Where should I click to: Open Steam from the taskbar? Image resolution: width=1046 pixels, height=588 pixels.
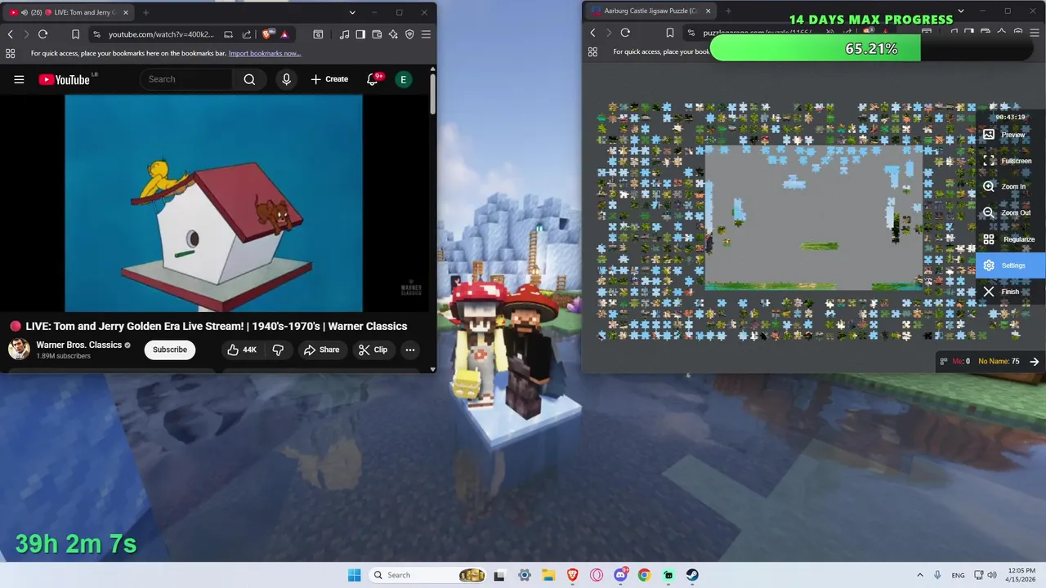click(x=692, y=575)
